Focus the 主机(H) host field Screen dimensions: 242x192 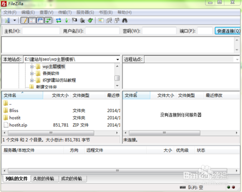click(x=41, y=31)
